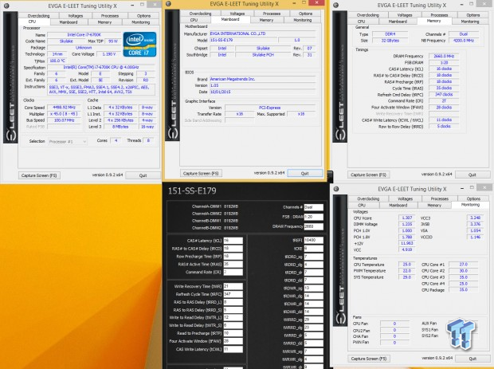The height and width of the screenshot is (369, 494).
Task: Go to the Monitoring tab in the Memory window
Action: 470,22
